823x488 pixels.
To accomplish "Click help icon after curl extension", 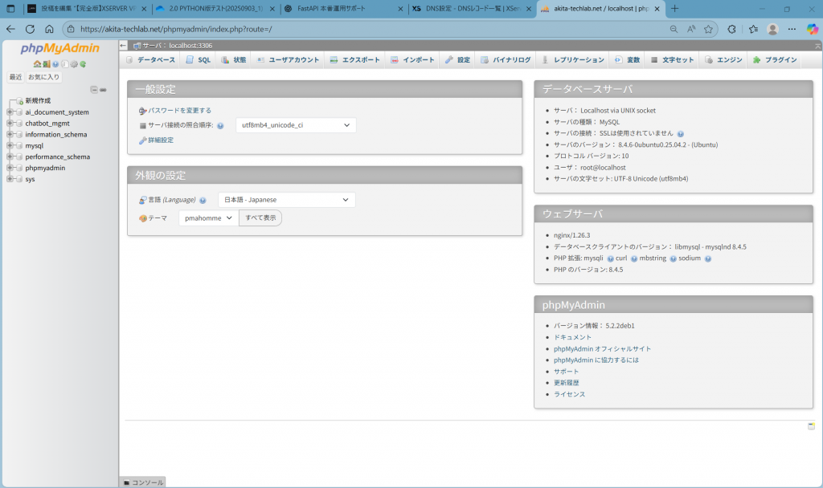I will coord(633,258).
